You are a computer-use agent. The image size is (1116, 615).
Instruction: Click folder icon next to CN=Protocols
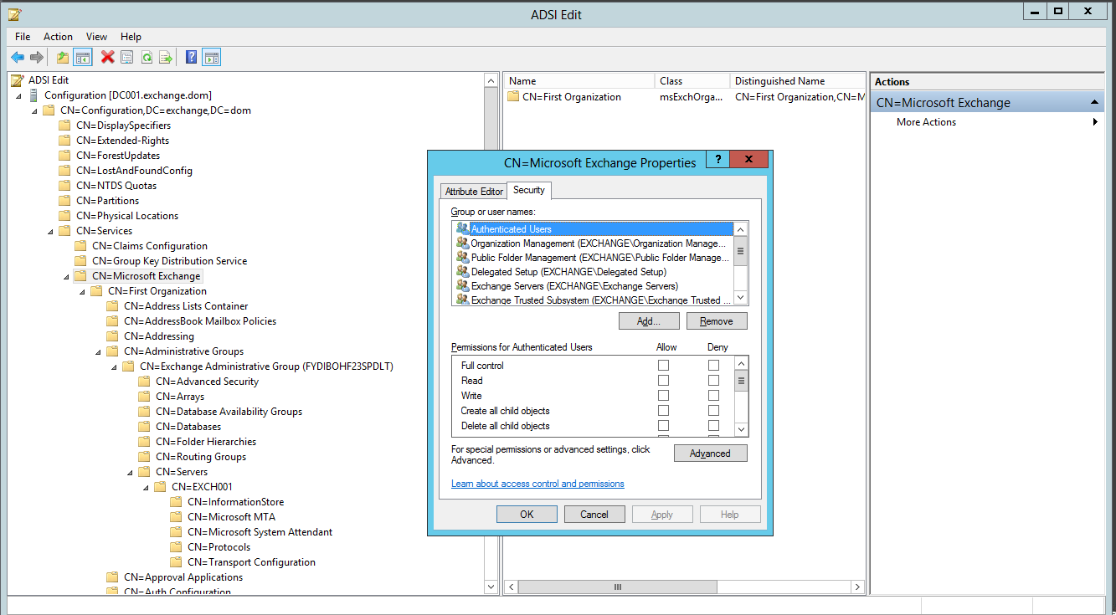click(x=176, y=547)
